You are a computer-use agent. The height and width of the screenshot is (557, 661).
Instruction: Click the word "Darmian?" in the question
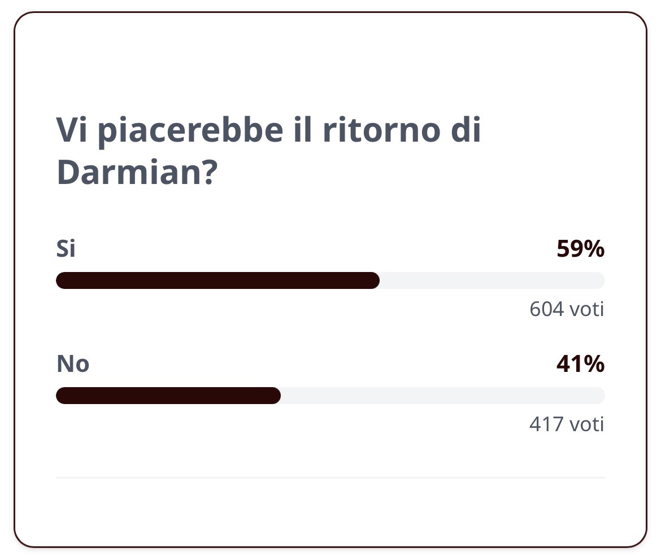(136, 174)
